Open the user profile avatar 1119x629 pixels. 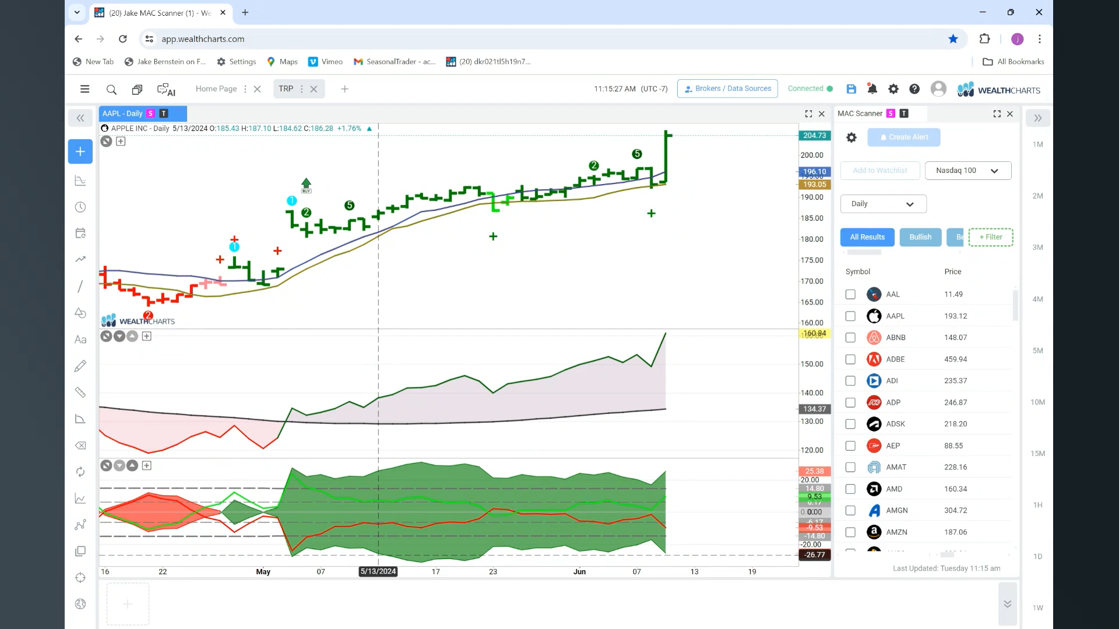coord(938,89)
